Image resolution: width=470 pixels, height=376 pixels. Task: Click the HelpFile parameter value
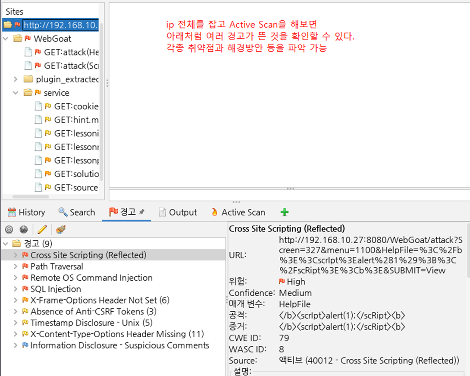tap(295, 304)
